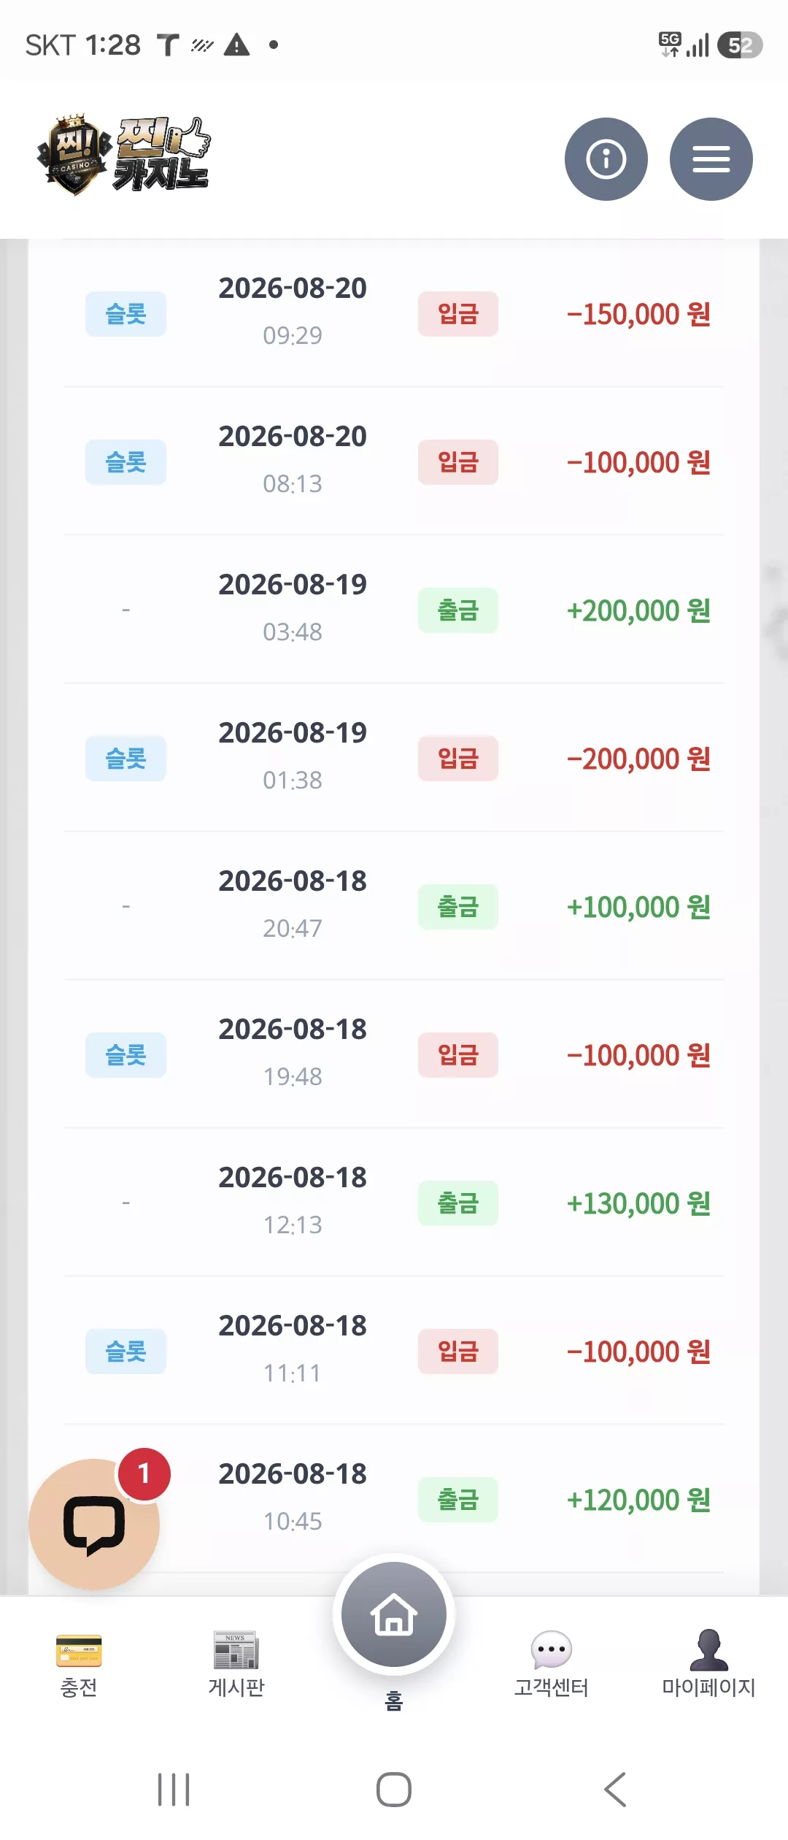This screenshot has height=1840, width=788.
Task: Tap Android home square button
Action: click(394, 1789)
